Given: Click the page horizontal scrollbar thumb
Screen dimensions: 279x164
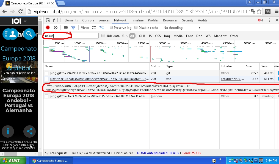Looking at the screenshot, I should (11, 154).
